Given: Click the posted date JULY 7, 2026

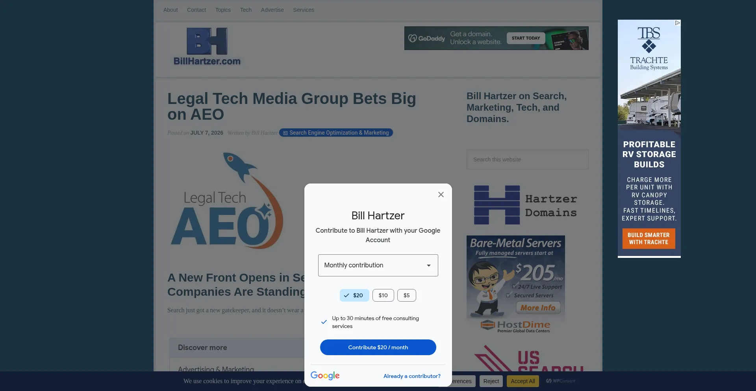Looking at the screenshot, I should tap(207, 133).
